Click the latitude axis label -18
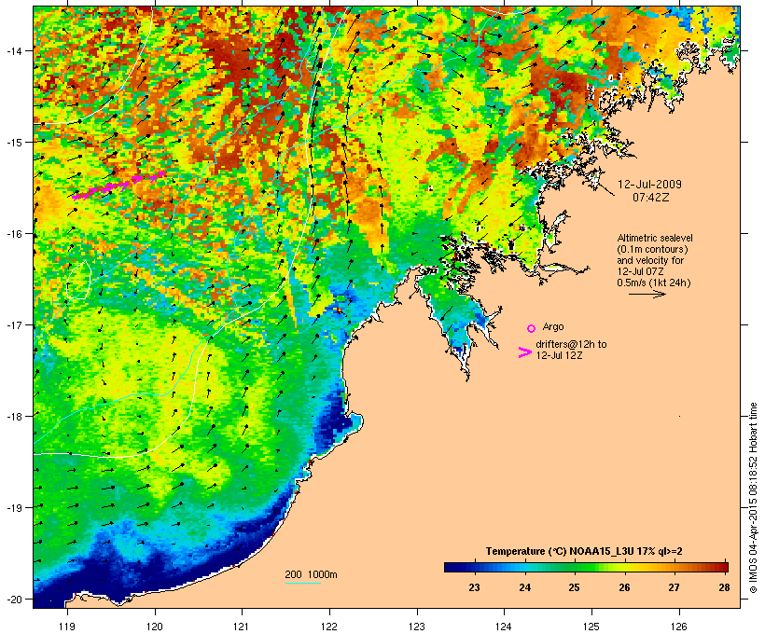 13,416
